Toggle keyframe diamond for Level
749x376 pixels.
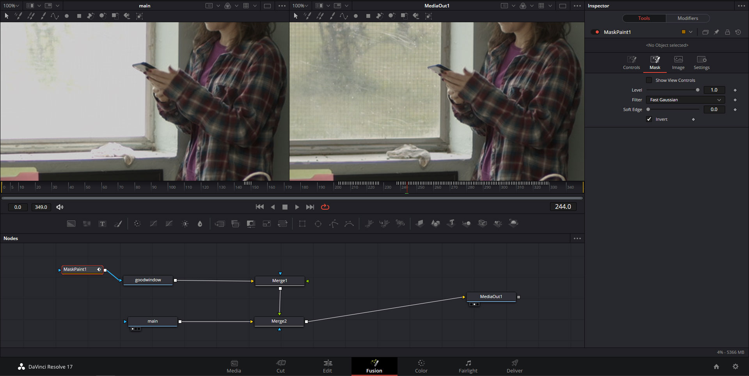pyautogui.click(x=735, y=90)
